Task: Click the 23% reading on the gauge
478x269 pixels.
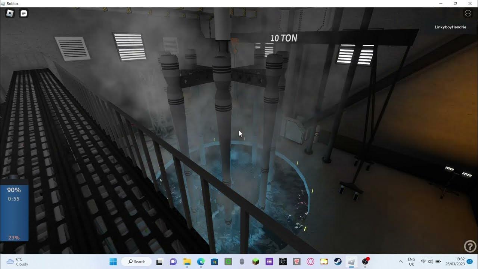Action: (14, 238)
